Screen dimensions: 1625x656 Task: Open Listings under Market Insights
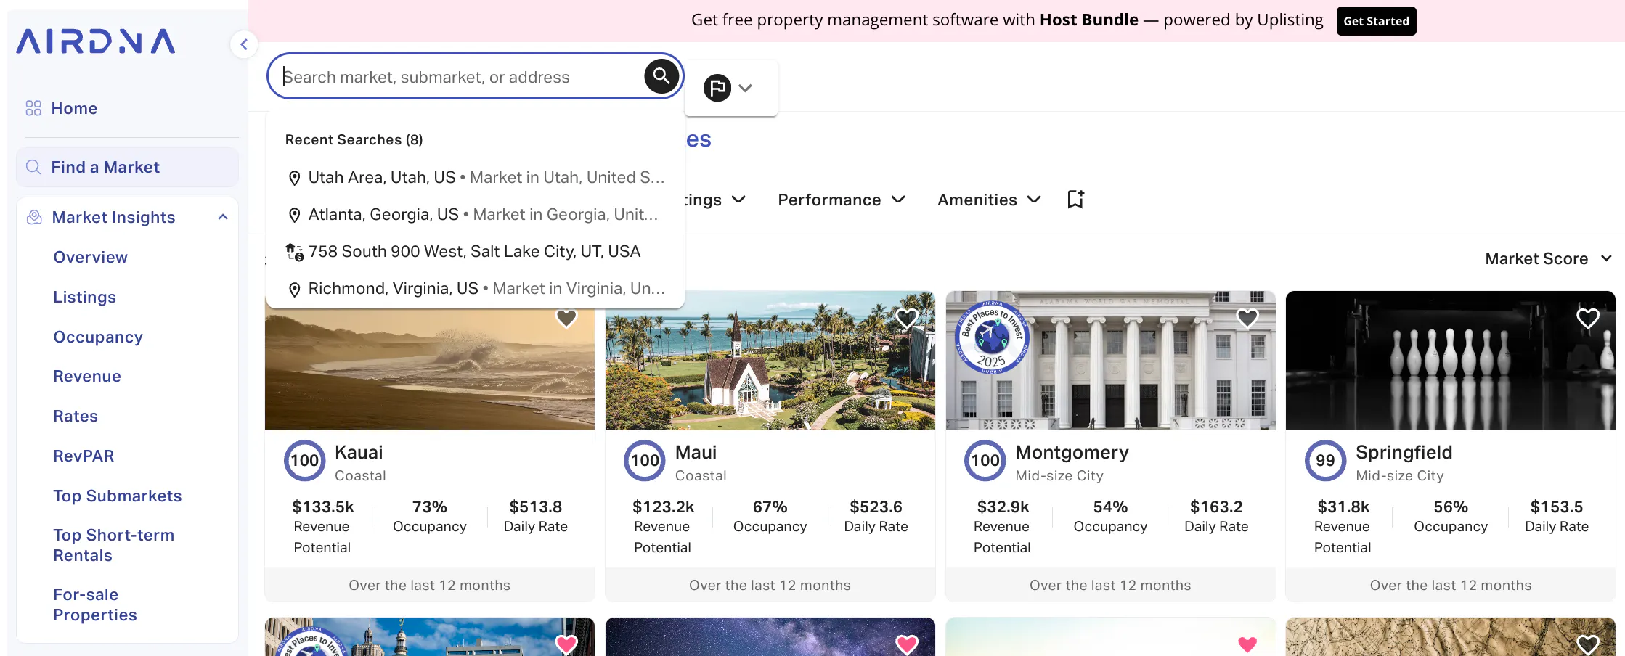(x=84, y=297)
